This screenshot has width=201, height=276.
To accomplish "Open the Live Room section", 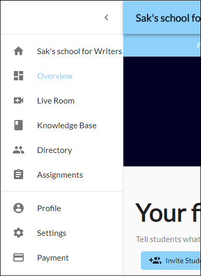I will click(56, 101).
